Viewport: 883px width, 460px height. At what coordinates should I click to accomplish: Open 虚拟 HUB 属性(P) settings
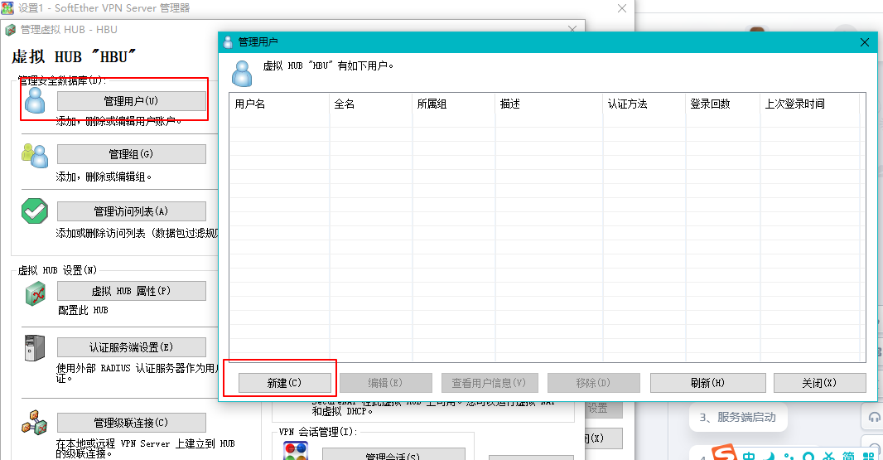pyautogui.click(x=131, y=291)
